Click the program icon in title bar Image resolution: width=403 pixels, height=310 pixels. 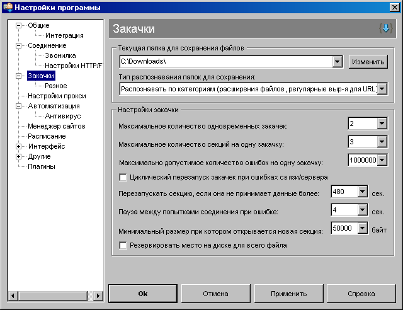8,7
